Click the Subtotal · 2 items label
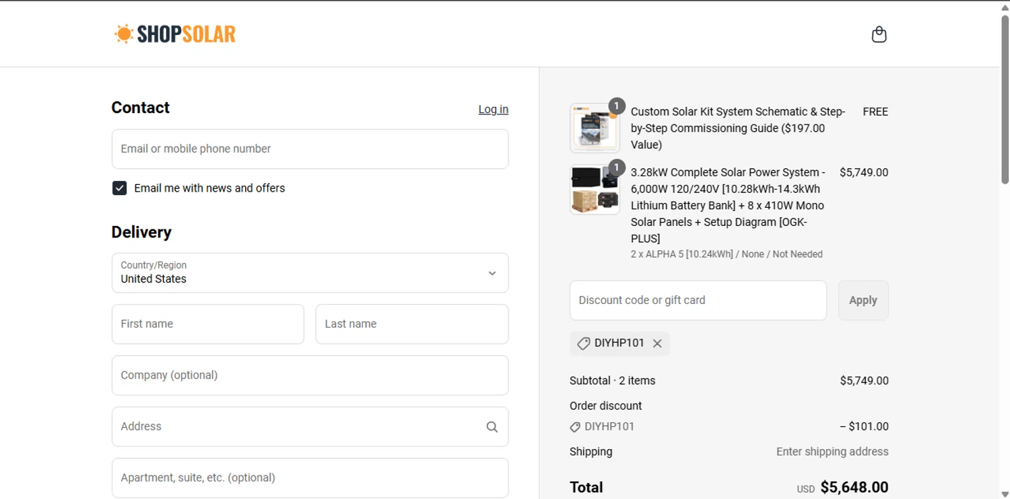1010x499 pixels. click(x=612, y=381)
